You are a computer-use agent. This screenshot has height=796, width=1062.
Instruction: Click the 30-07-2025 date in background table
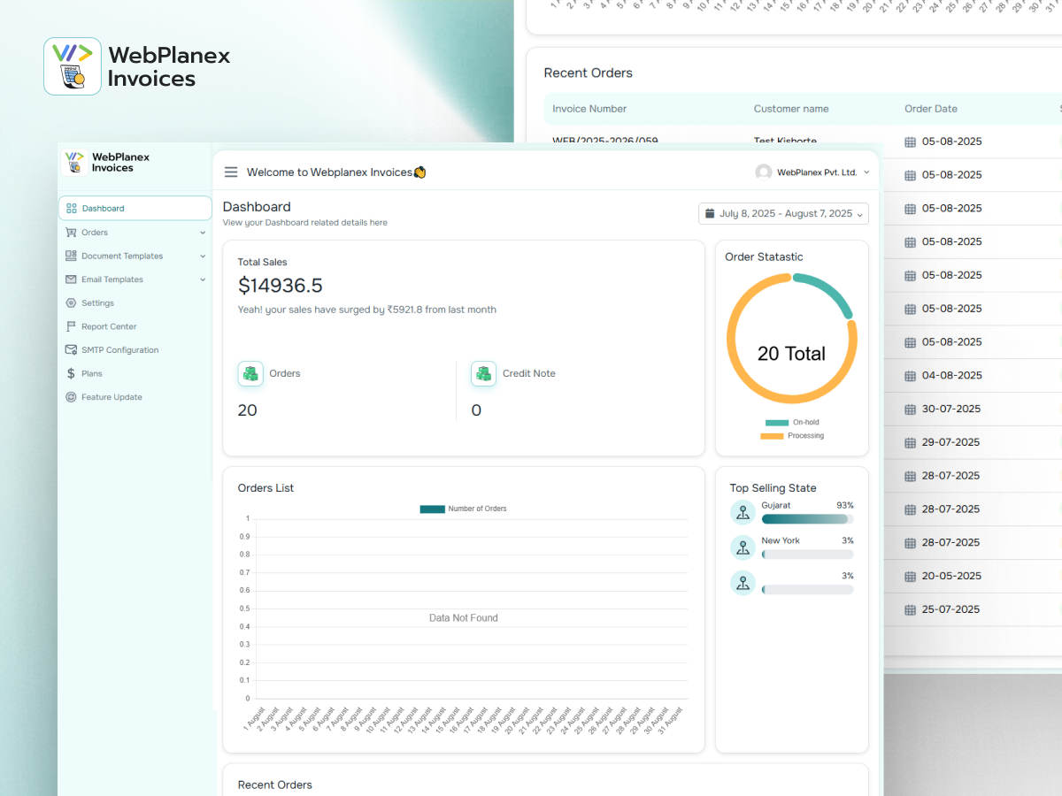tap(951, 409)
